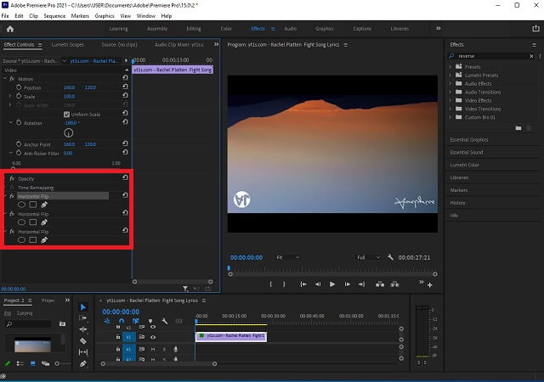
Task: Expand the Audio Effects folder
Action: tap(450, 83)
